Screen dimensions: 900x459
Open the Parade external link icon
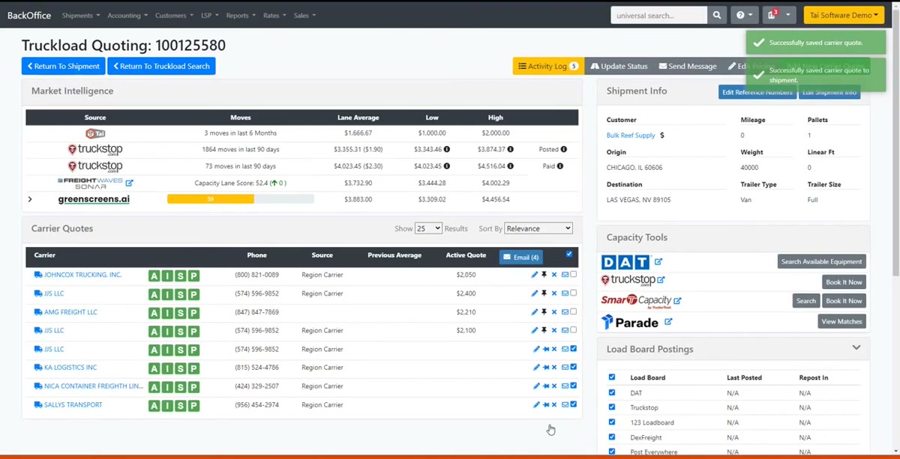point(668,322)
